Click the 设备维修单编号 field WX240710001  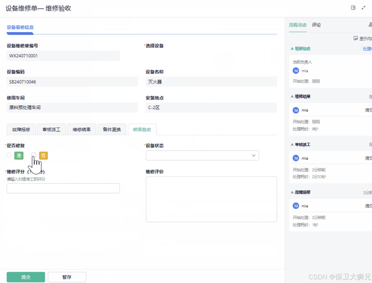coord(63,56)
